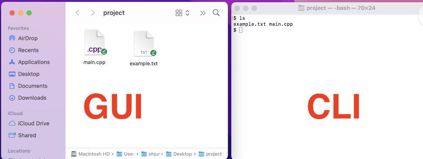Go back with the Finder back chevron
Viewport: 423px width, 159px height.
tap(78, 13)
